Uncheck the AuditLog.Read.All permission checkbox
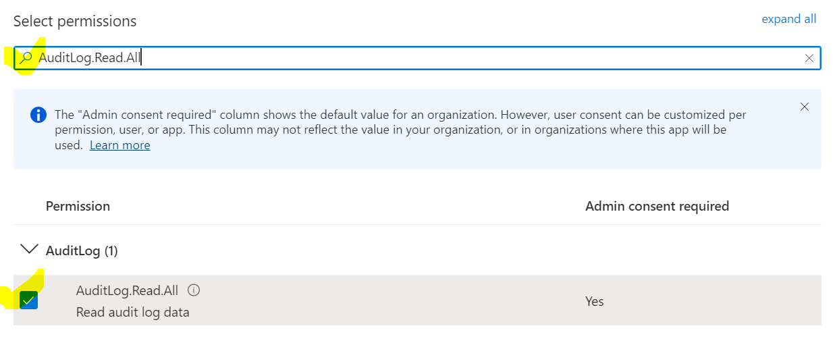 29,300
